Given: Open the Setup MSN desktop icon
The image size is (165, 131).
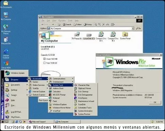Looking at the screenshot, I should coord(6,65).
